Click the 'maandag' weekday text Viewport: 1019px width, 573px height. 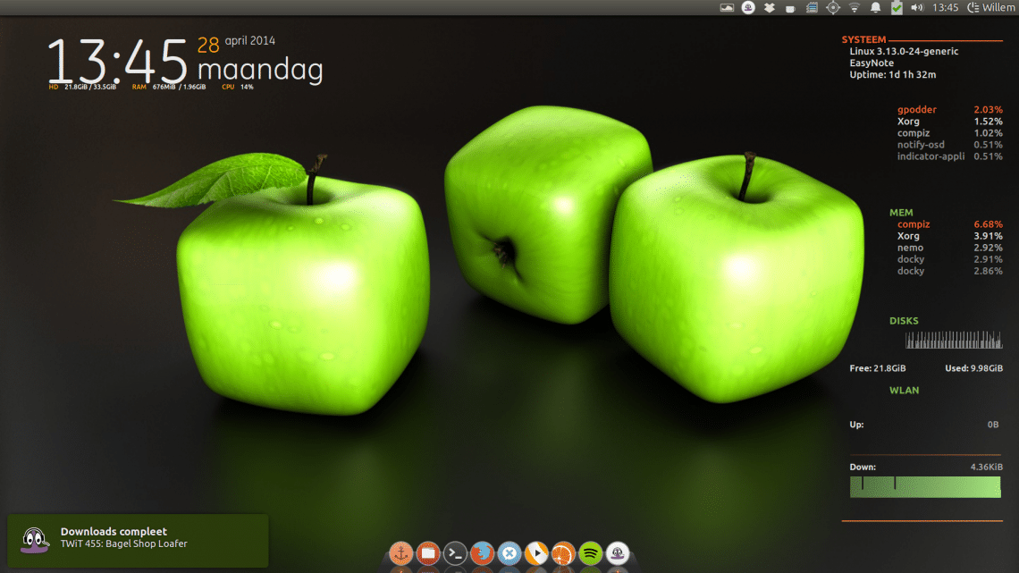[260, 70]
